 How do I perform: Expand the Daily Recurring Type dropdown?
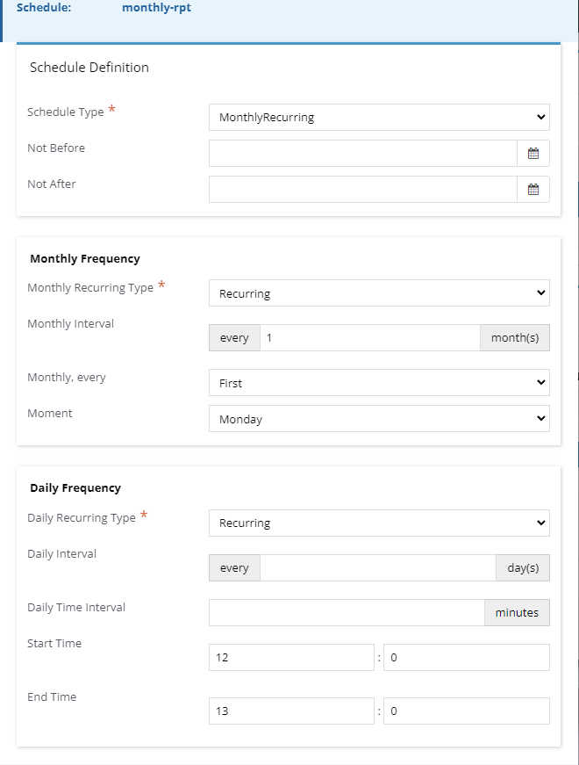(379, 523)
